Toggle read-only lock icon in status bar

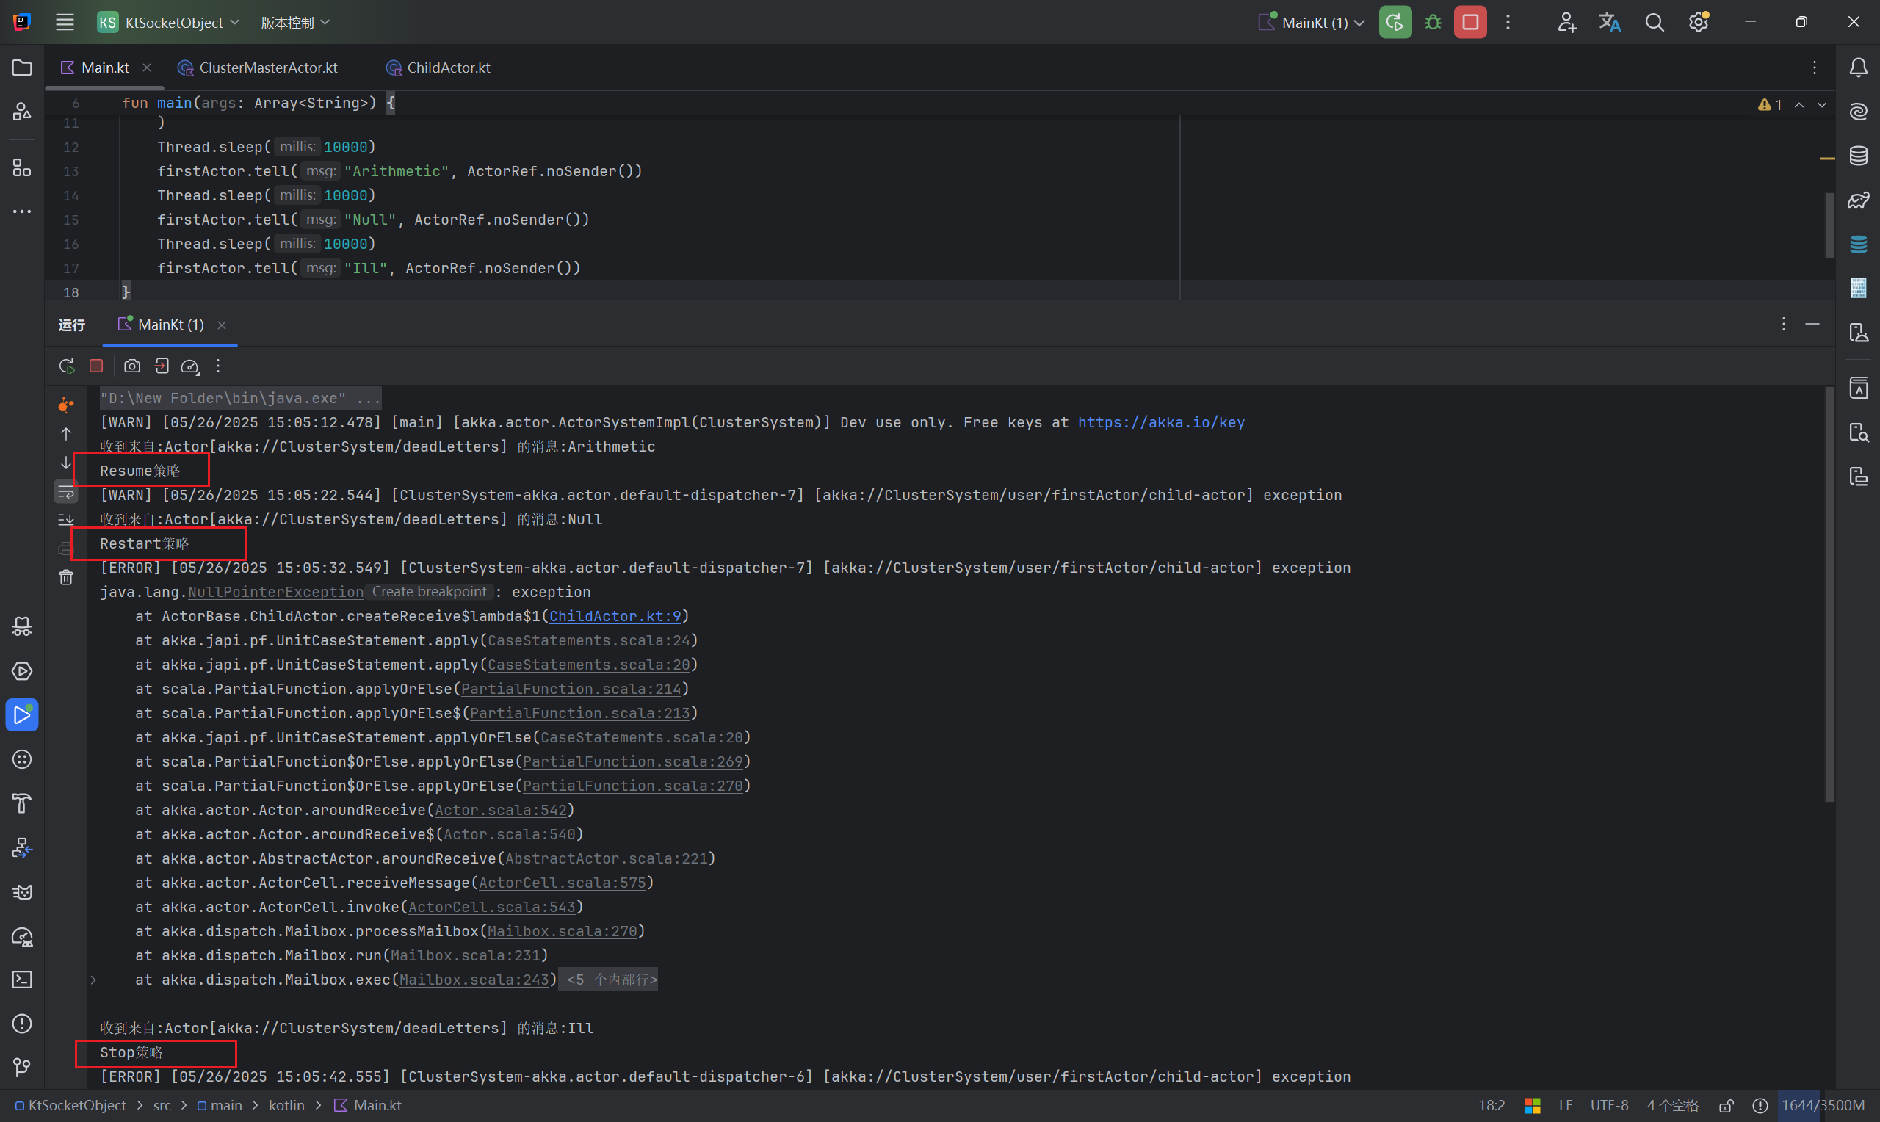click(1727, 1105)
